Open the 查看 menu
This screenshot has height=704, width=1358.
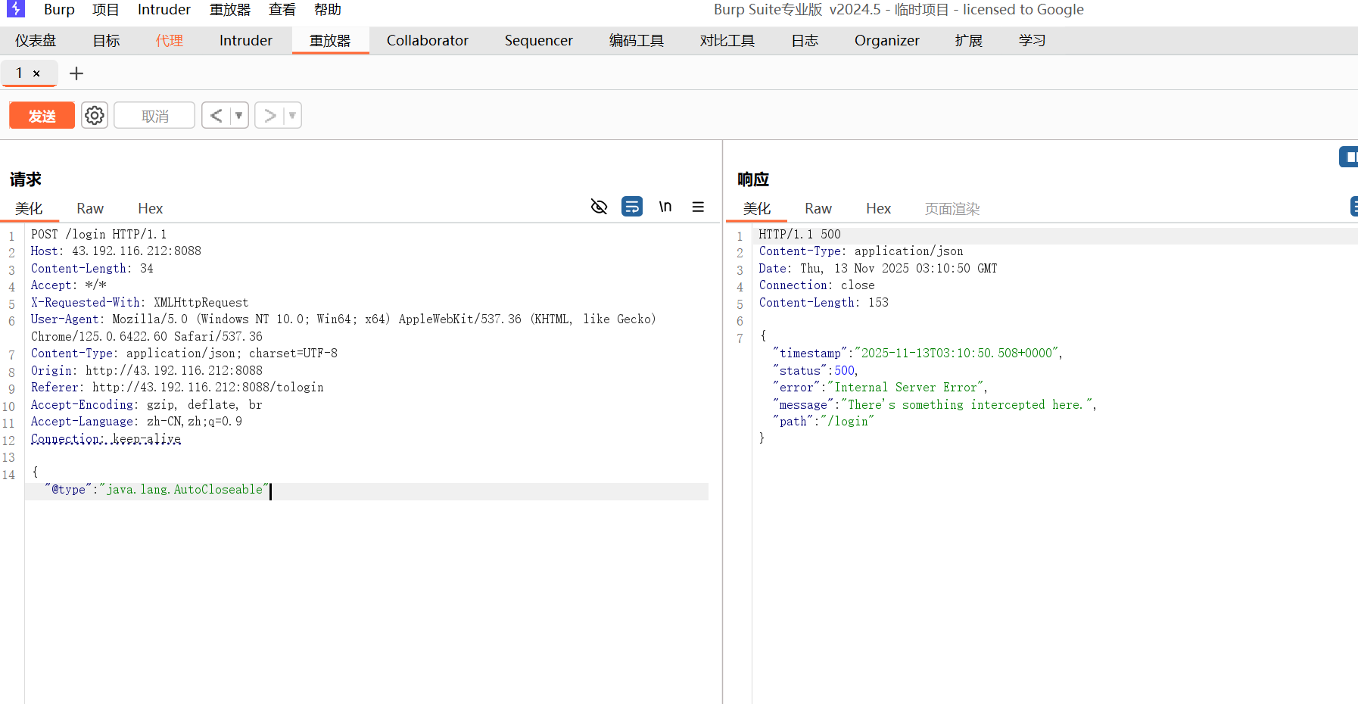click(282, 9)
